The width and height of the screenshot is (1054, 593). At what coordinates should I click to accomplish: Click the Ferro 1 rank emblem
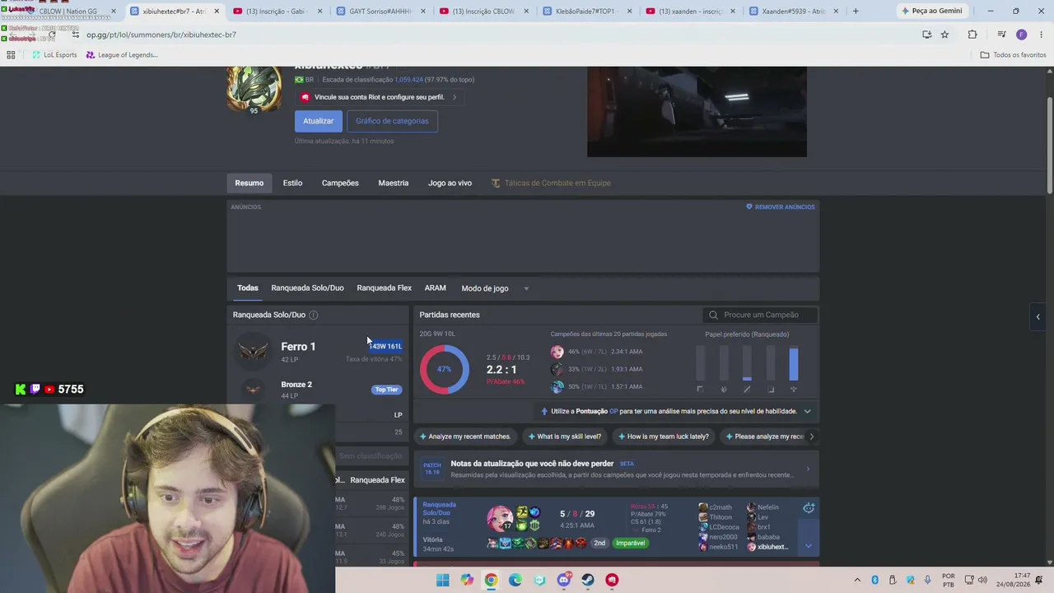(x=253, y=352)
